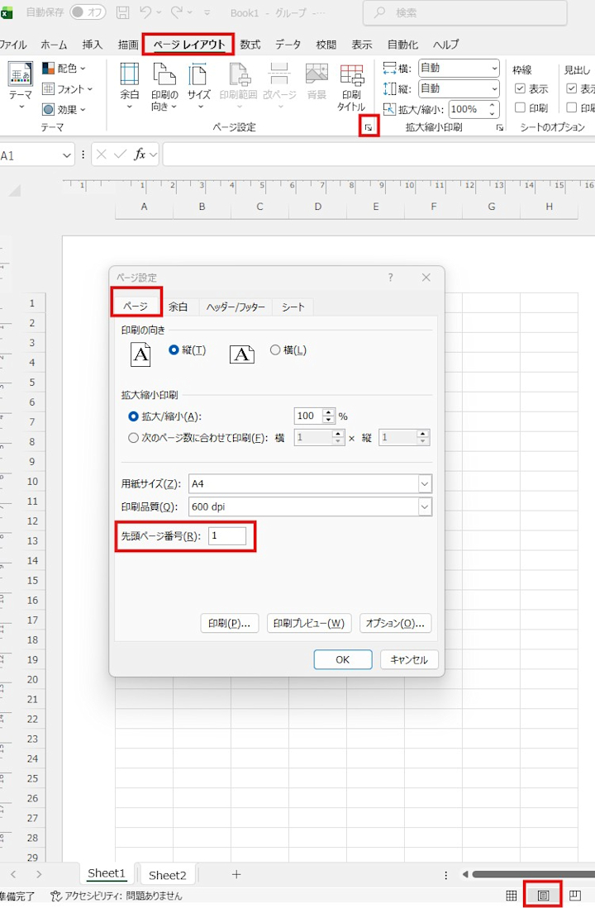595x908 pixels.
Task: Open the print quality 600 dpi dropdown
Action: click(x=425, y=506)
